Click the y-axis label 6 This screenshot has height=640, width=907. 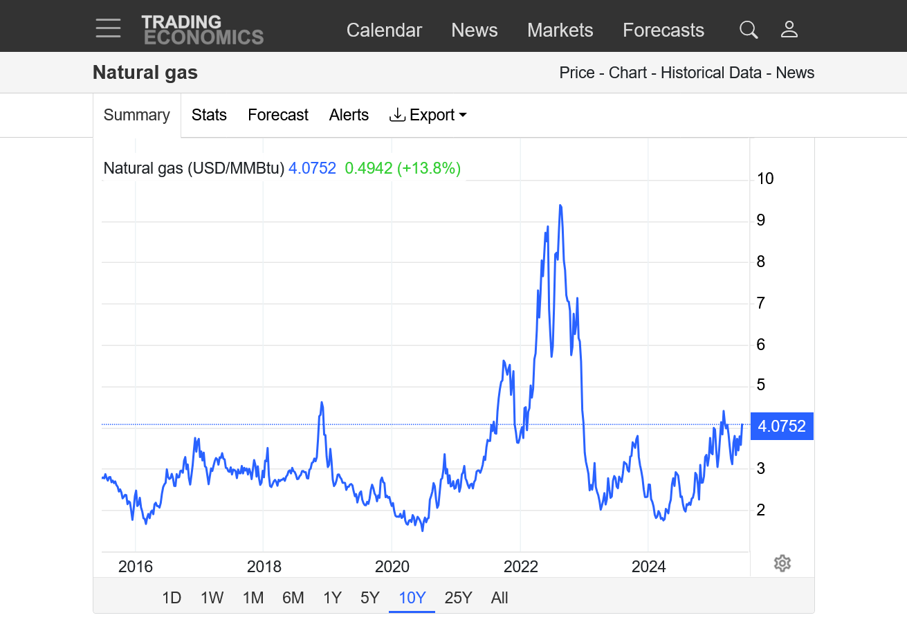(x=761, y=345)
